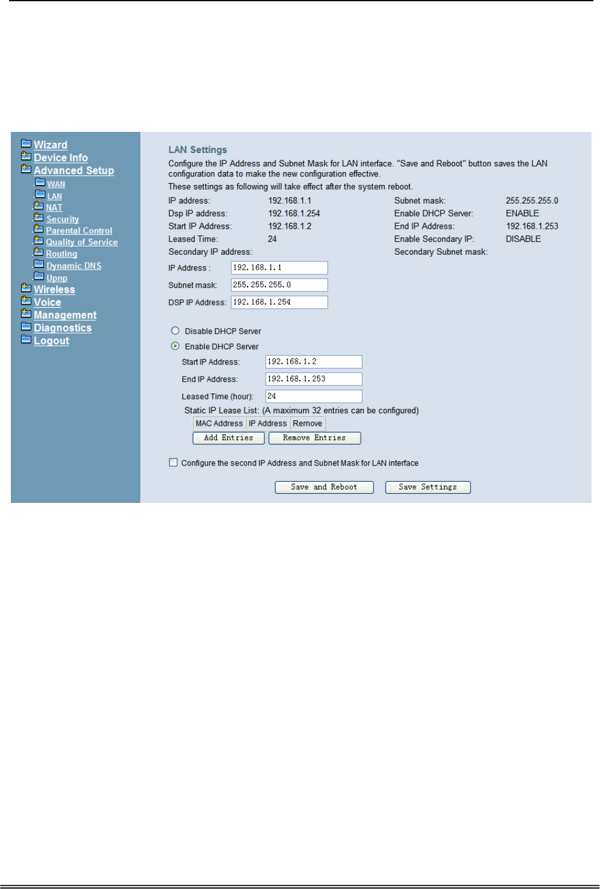Click the Leased Time (hour) field
Image resolution: width=600 pixels, height=889 pixels.
coord(314,396)
